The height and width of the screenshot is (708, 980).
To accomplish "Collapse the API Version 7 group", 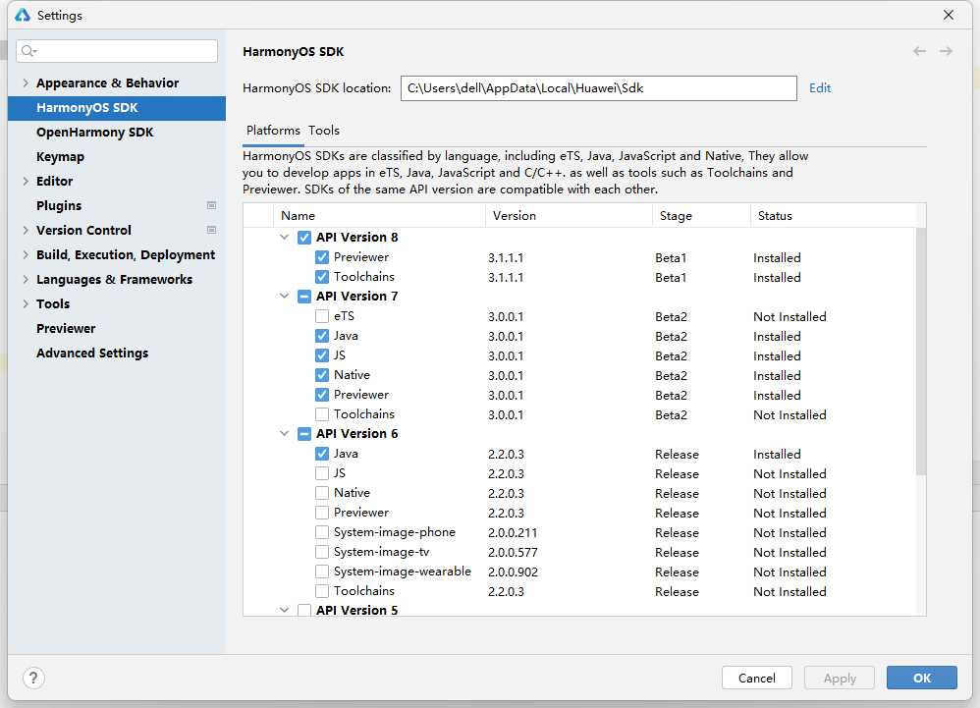I will [285, 297].
